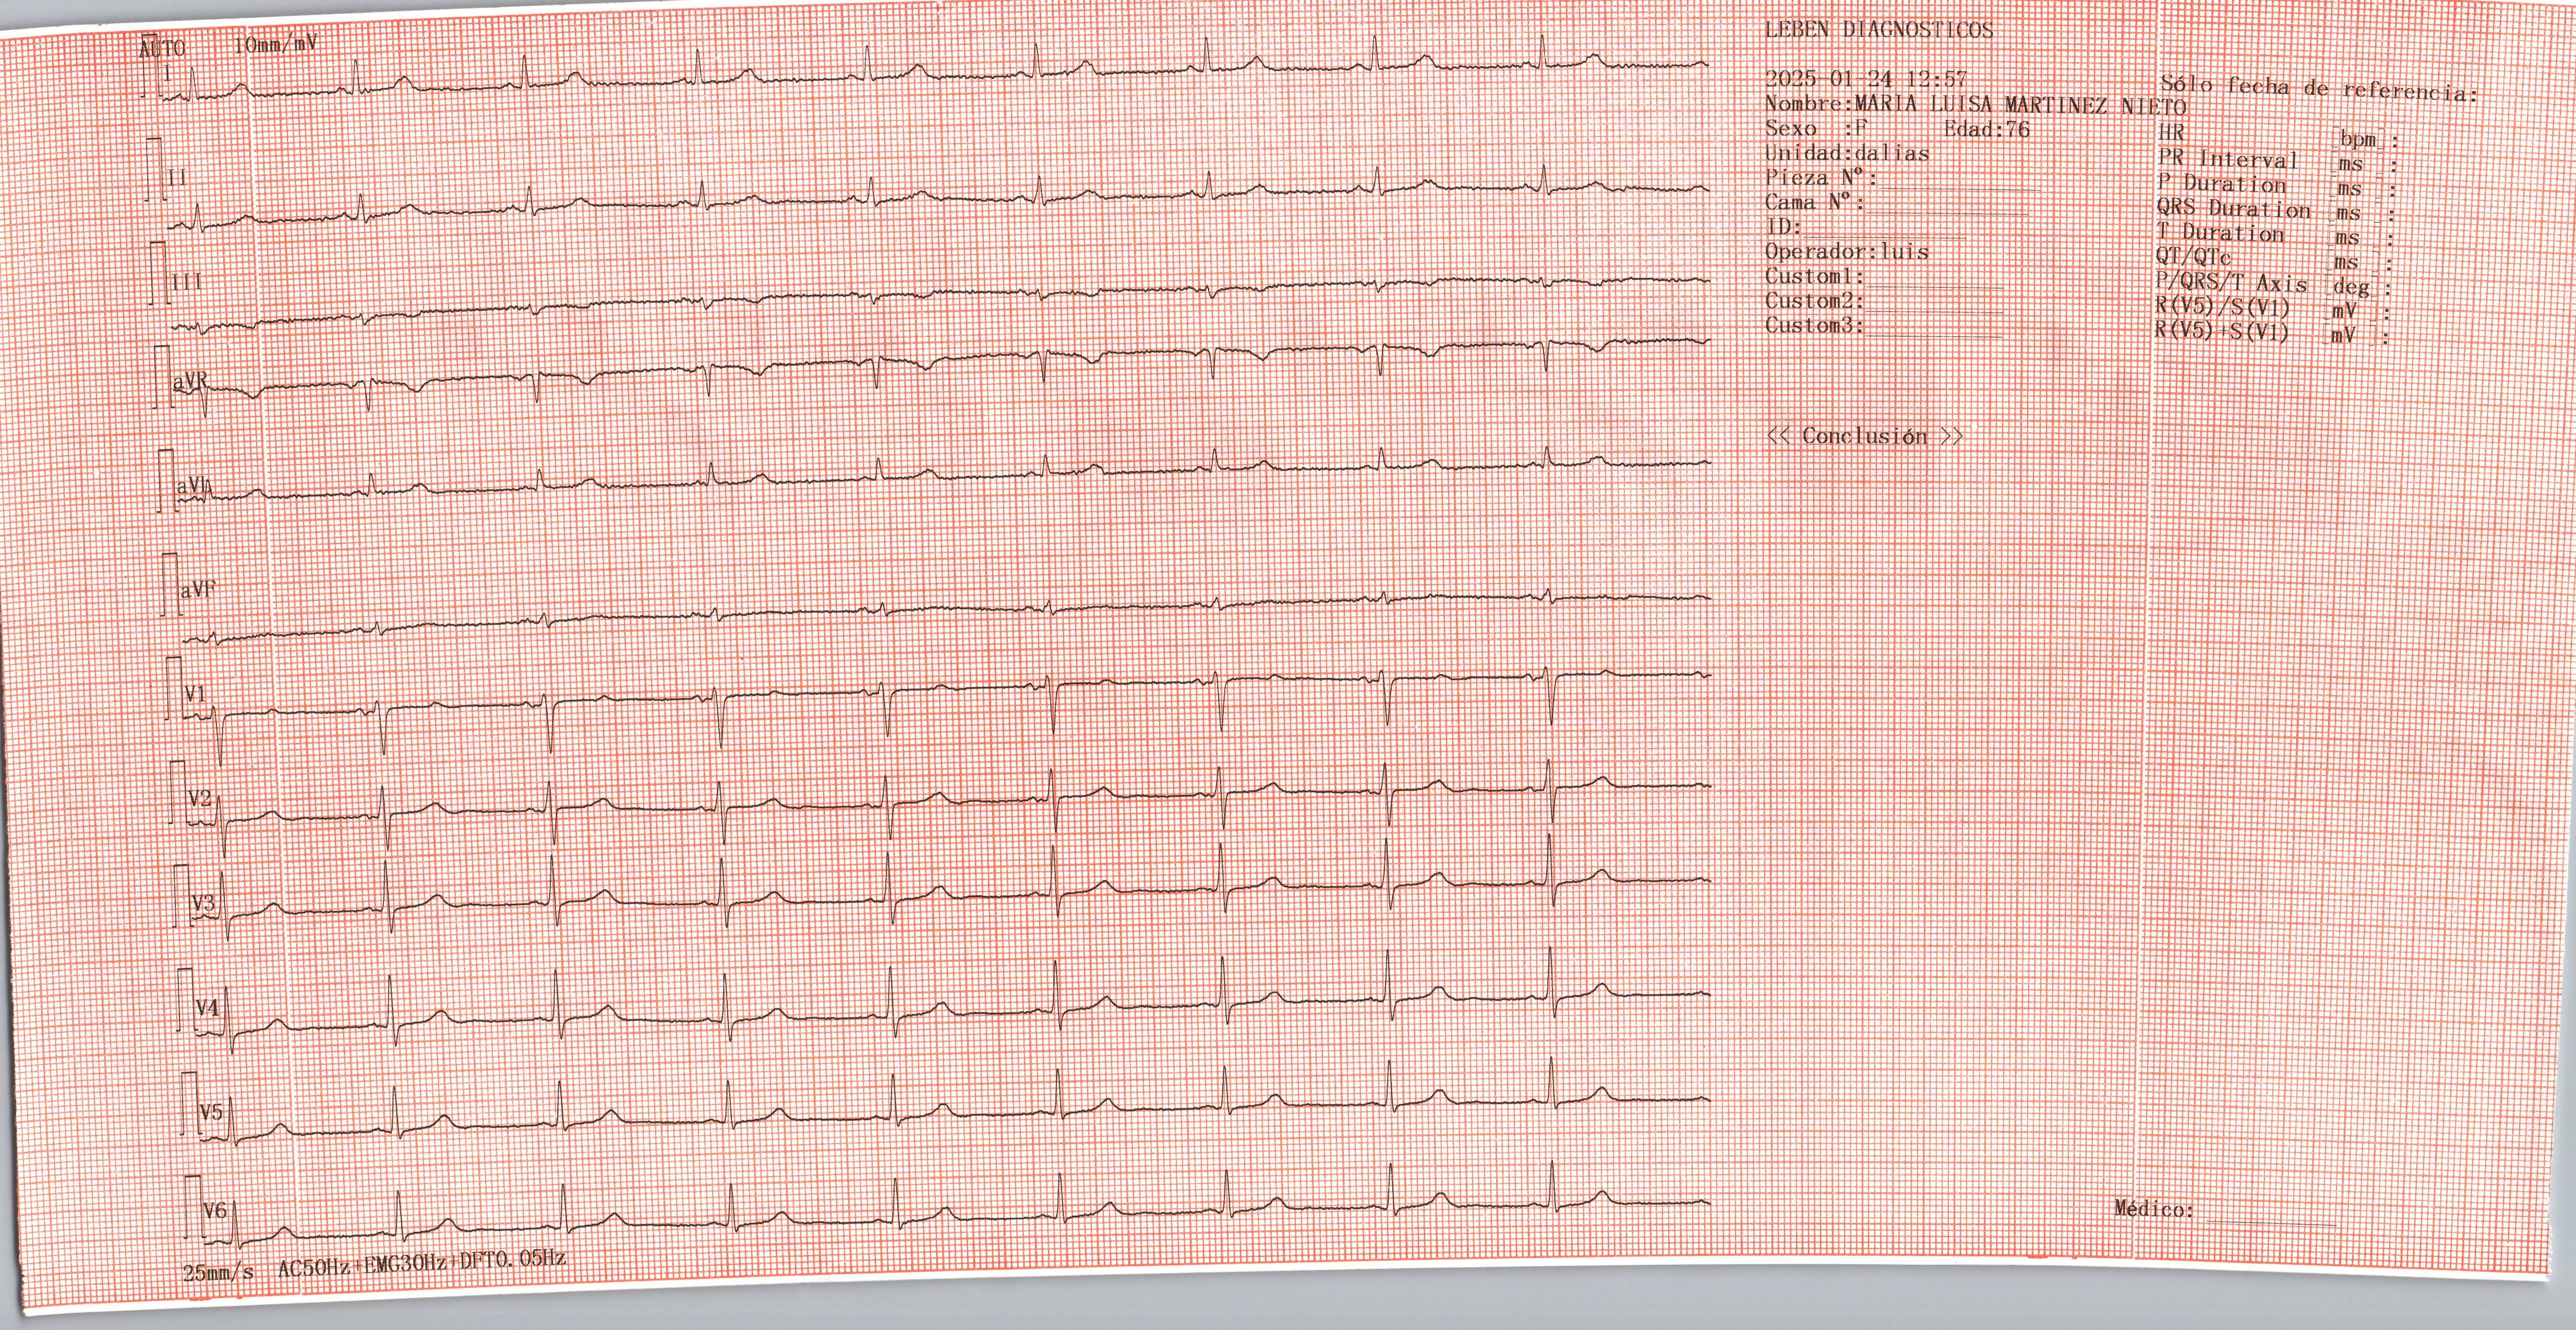
Task: Click the patient name 'MARIA LUISA MARTINEZ NIETO'
Action: coord(2020,106)
